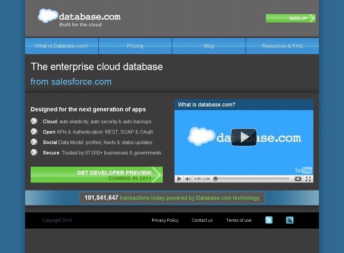Click the arrow bullet beside Social Data Model
Viewport: 344px width, 253px height.
point(34,142)
